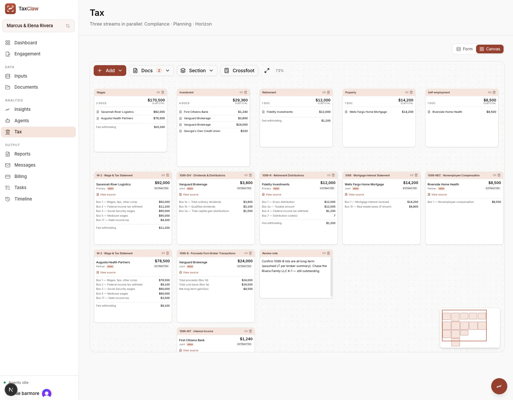Open the Add dropdown
This screenshot has width=513, height=400.
(x=110, y=71)
